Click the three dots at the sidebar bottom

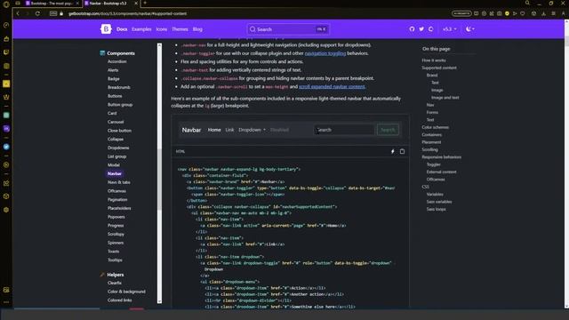coord(6,302)
